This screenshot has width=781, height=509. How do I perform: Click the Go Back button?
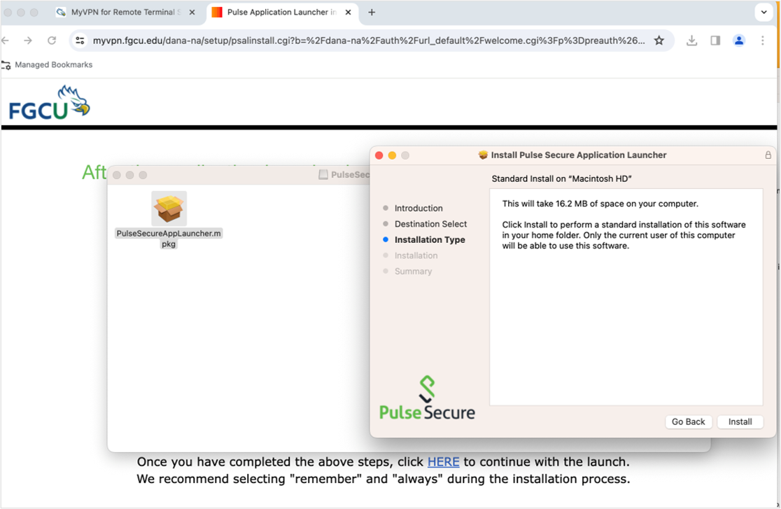coord(689,421)
